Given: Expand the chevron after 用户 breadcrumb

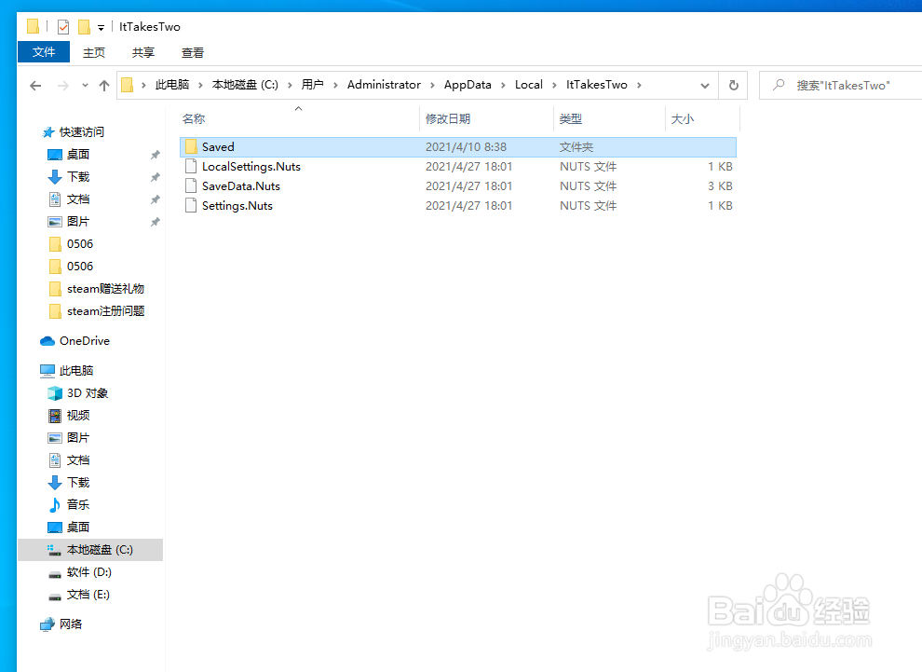Looking at the screenshot, I should 335,86.
